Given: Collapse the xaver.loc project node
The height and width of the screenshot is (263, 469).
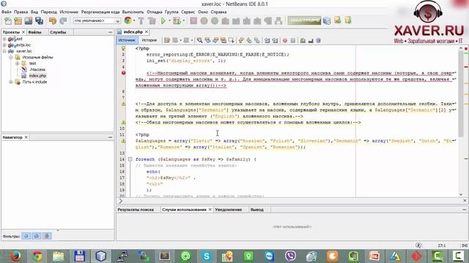Looking at the screenshot, I should click(x=4, y=51).
